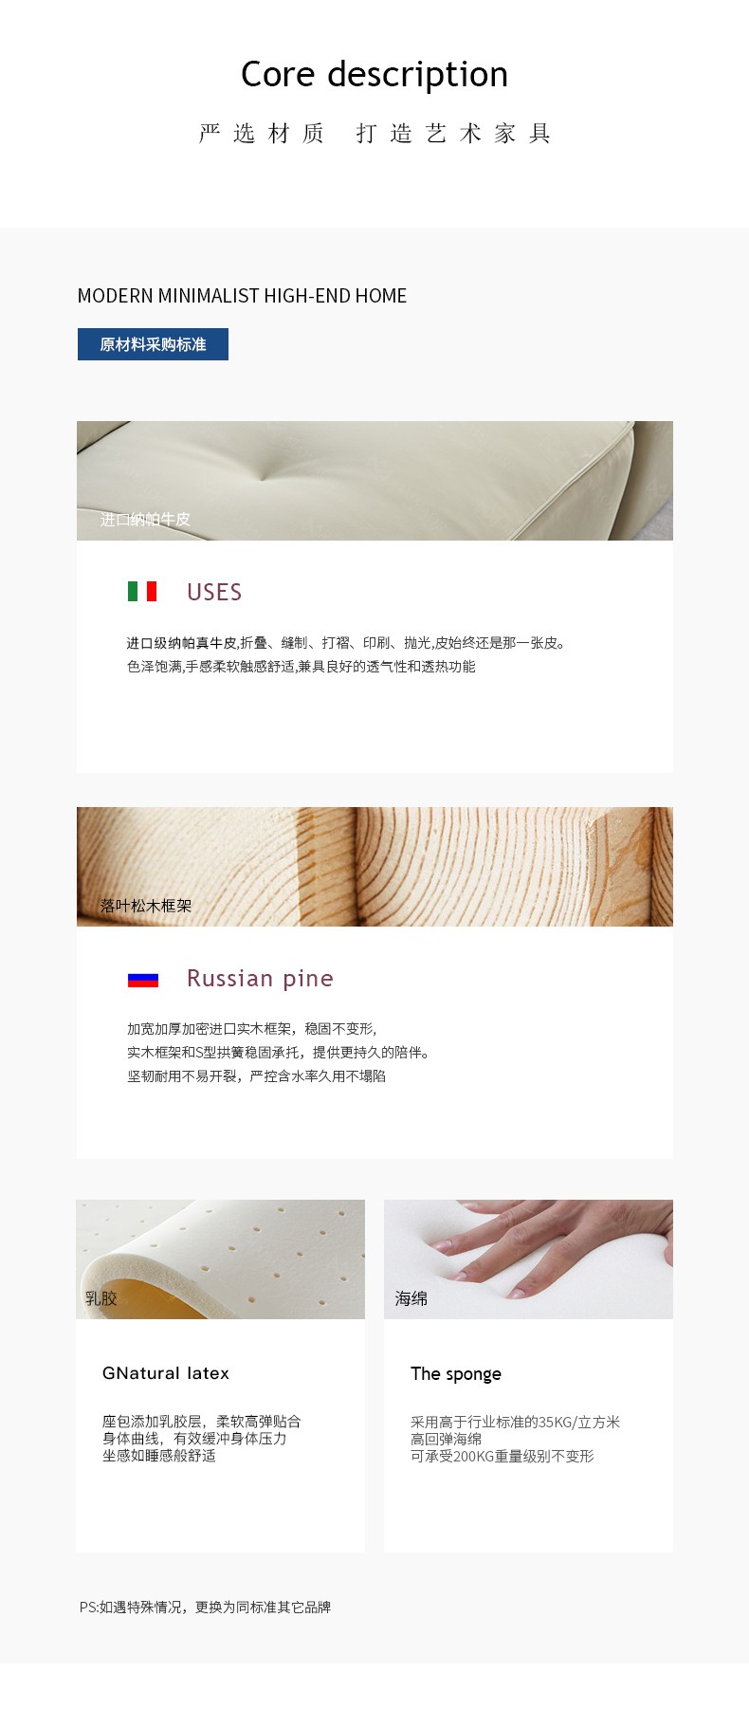This screenshot has height=1709, width=749.
Task: Click The sponge heading
Action: click(x=456, y=1374)
